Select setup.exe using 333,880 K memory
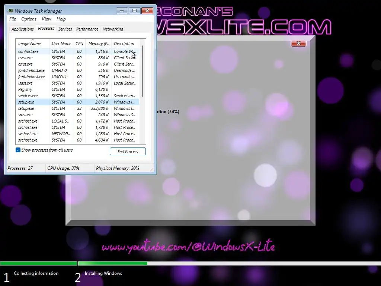Screen dimensions: 381x286 tap(77, 108)
